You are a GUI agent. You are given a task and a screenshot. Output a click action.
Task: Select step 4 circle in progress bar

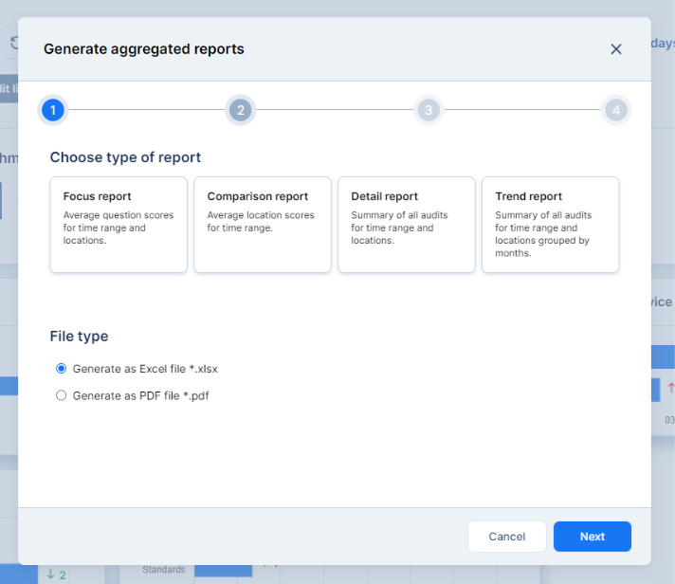(616, 111)
